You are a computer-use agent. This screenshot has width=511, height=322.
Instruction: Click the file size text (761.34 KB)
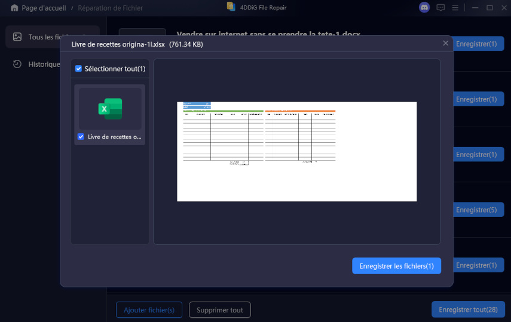(x=186, y=44)
